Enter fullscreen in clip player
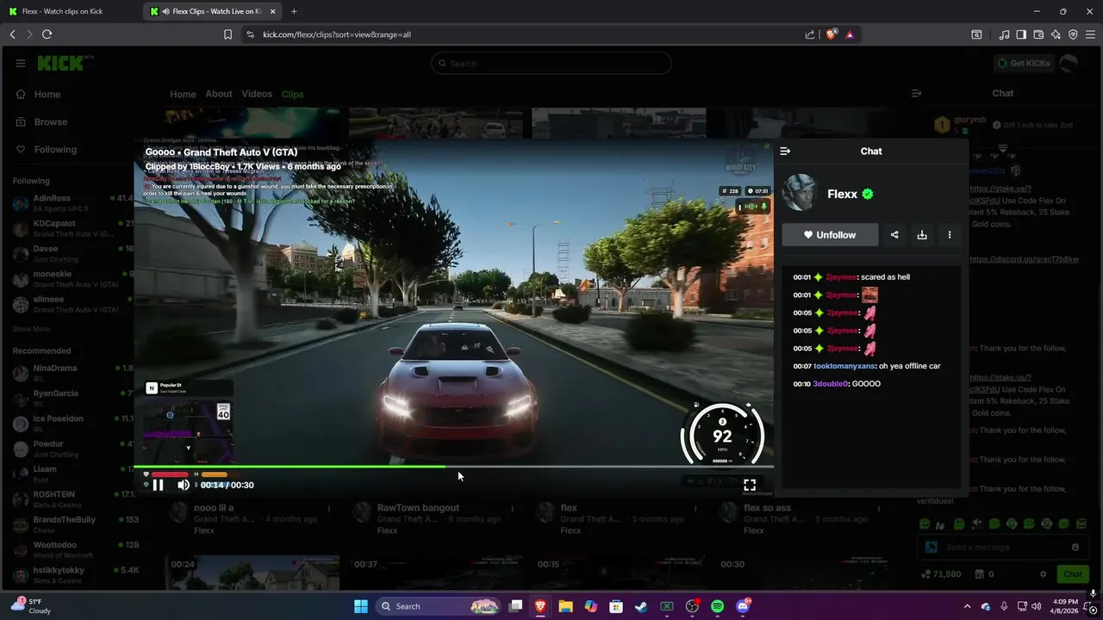The height and width of the screenshot is (620, 1103). tap(750, 485)
